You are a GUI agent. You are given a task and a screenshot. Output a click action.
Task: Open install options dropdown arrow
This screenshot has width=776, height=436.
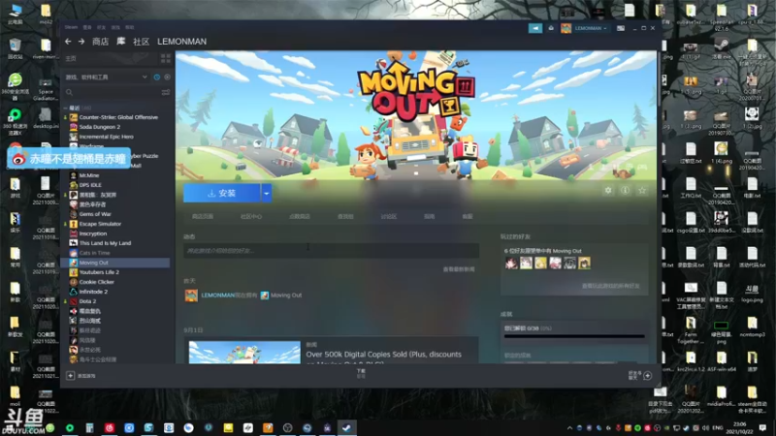click(x=266, y=193)
